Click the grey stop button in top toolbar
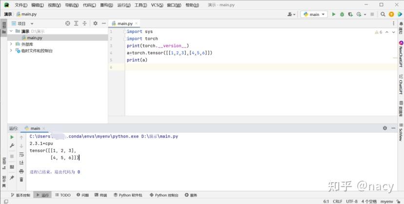This screenshot has width=404, height=204. point(372,15)
